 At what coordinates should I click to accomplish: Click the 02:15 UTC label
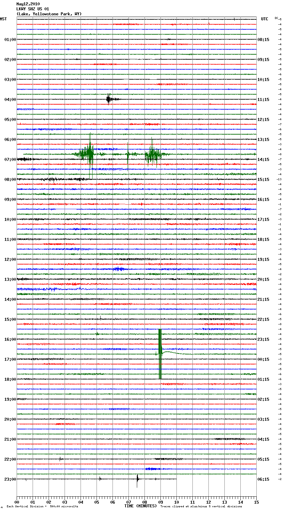(263, 399)
